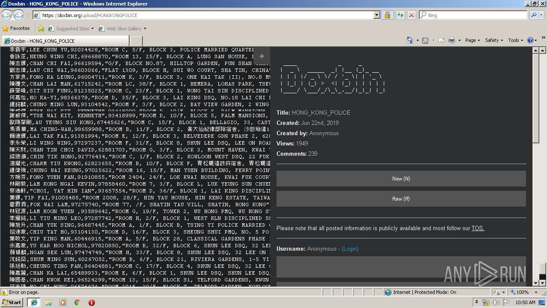Open search provider dropdown next to magnifier
Screen dimensions: 547x308
click(x=541, y=15)
